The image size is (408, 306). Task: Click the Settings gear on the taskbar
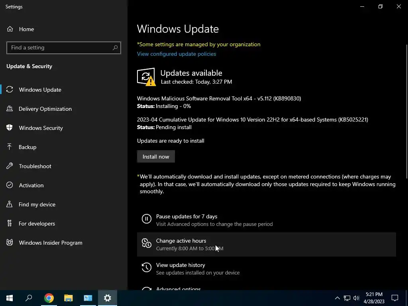pos(108,298)
